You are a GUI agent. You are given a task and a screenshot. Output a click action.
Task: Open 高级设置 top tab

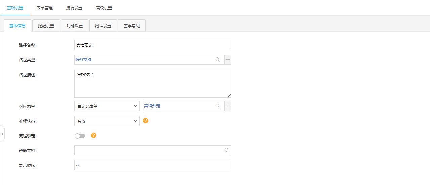click(104, 8)
